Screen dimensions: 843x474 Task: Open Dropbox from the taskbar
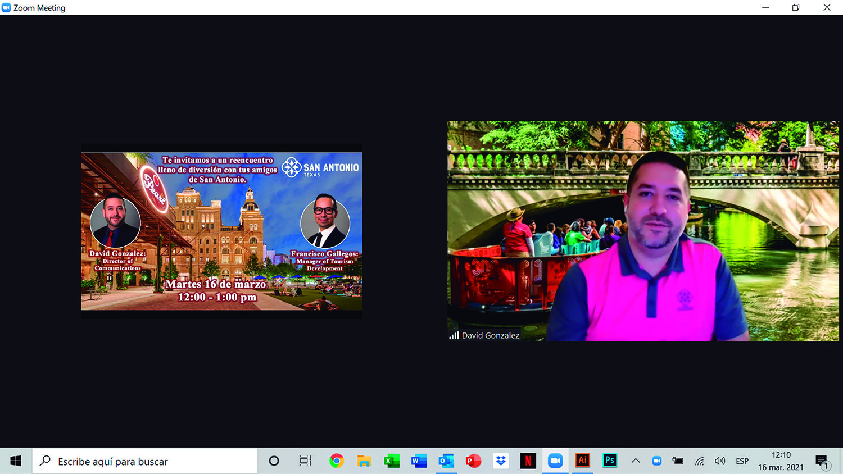point(500,461)
